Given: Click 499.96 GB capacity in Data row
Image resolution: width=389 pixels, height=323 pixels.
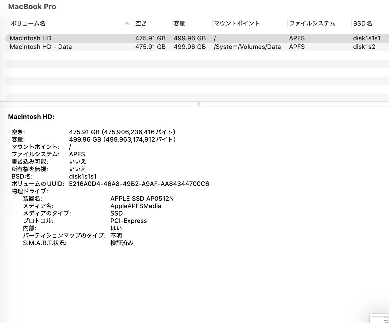Looking at the screenshot, I should (x=190, y=47).
